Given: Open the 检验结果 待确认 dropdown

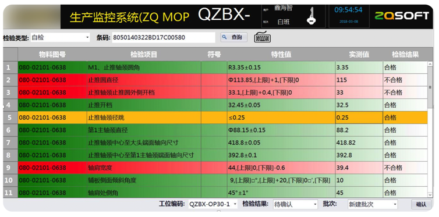Looking at the screenshot, I should point(295,204).
